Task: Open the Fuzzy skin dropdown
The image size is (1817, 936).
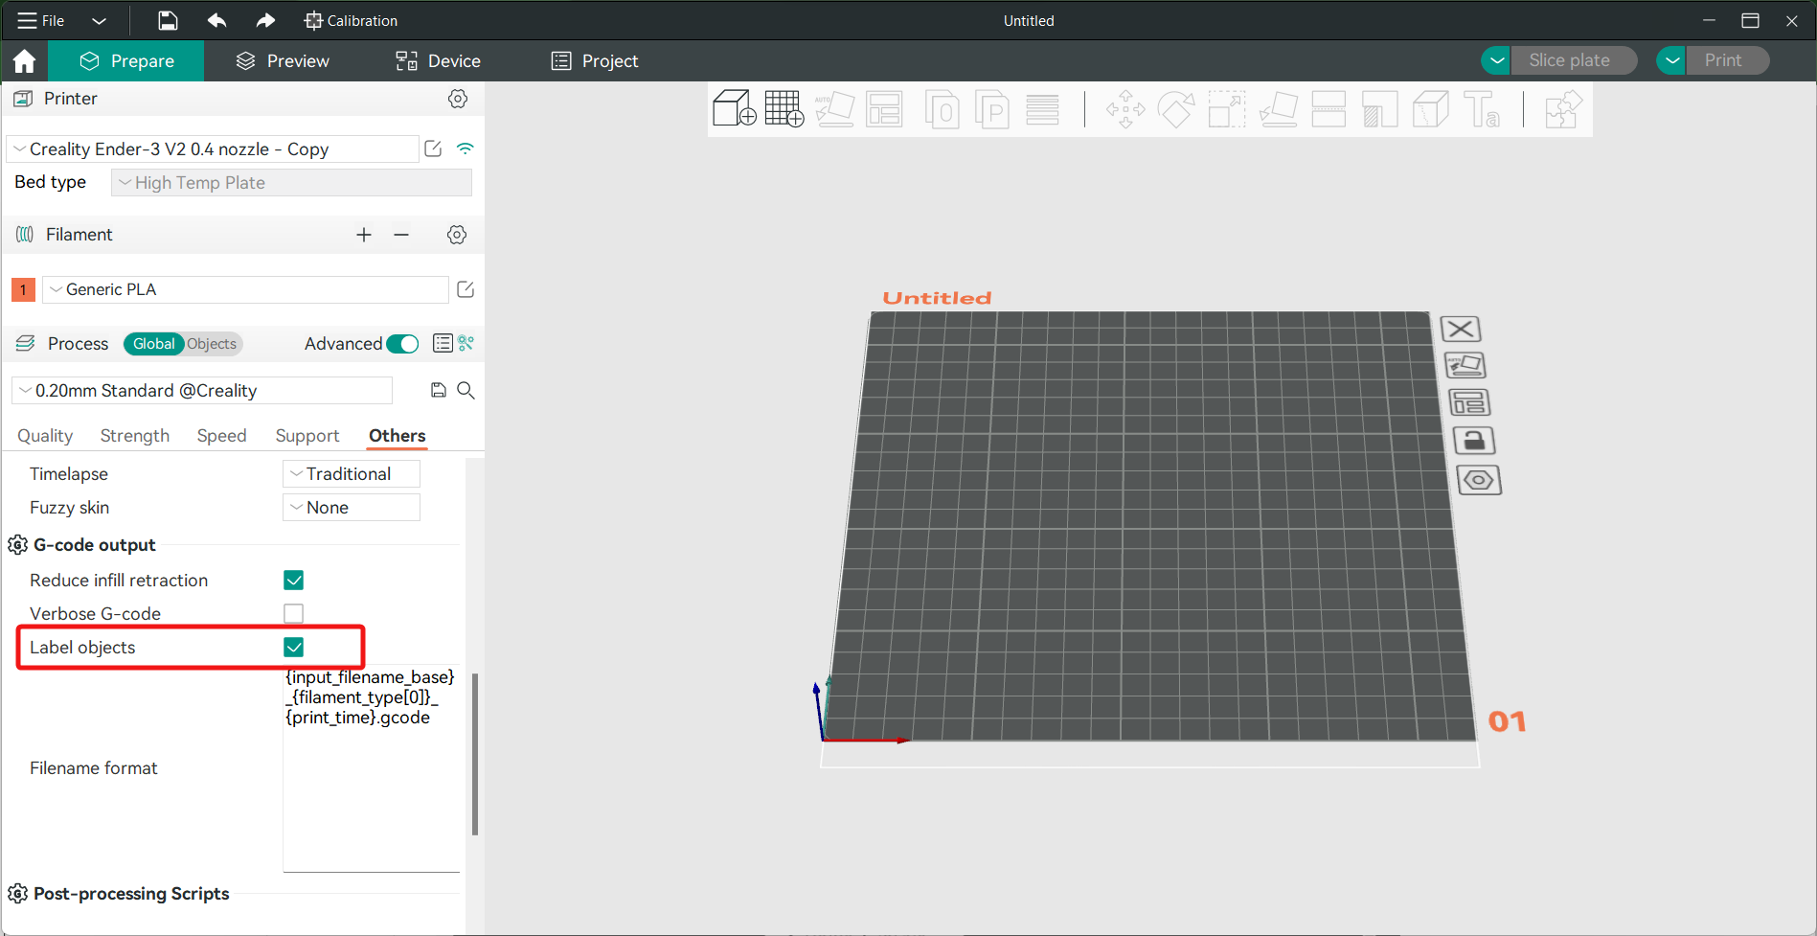Action: (x=351, y=508)
